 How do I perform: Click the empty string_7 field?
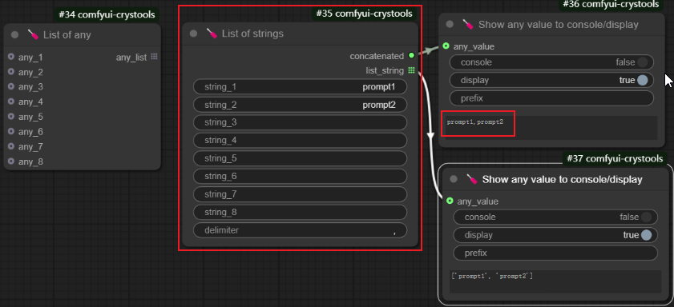click(300, 194)
